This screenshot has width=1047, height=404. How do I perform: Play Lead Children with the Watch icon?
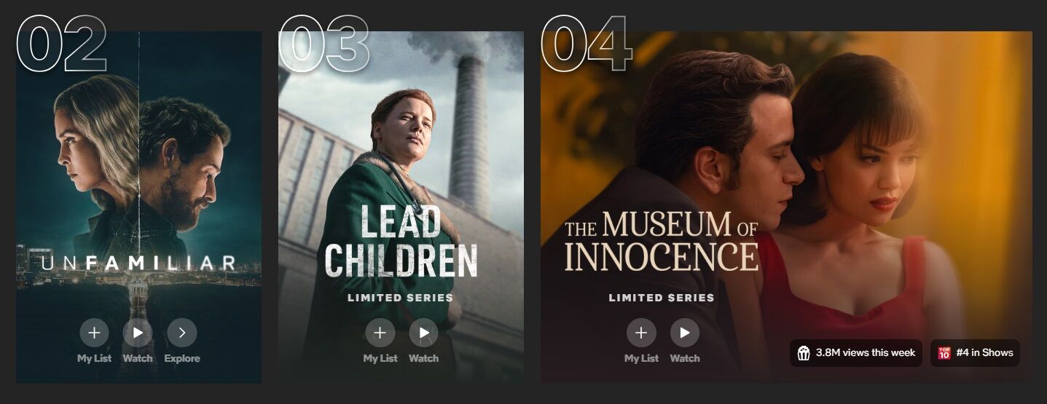click(423, 333)
